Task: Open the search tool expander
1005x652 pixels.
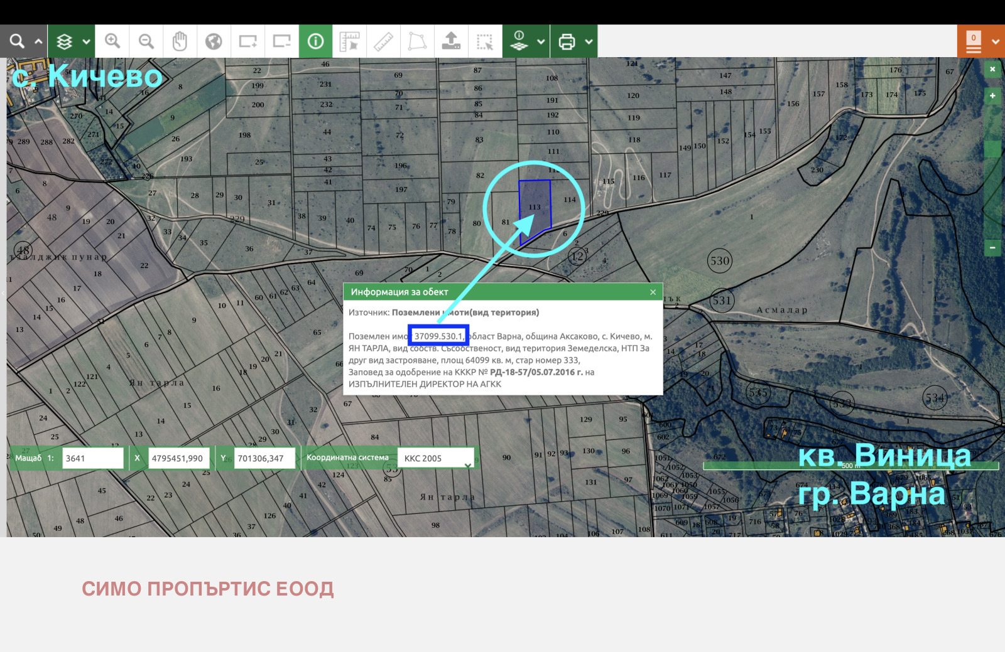Action: 38,41
